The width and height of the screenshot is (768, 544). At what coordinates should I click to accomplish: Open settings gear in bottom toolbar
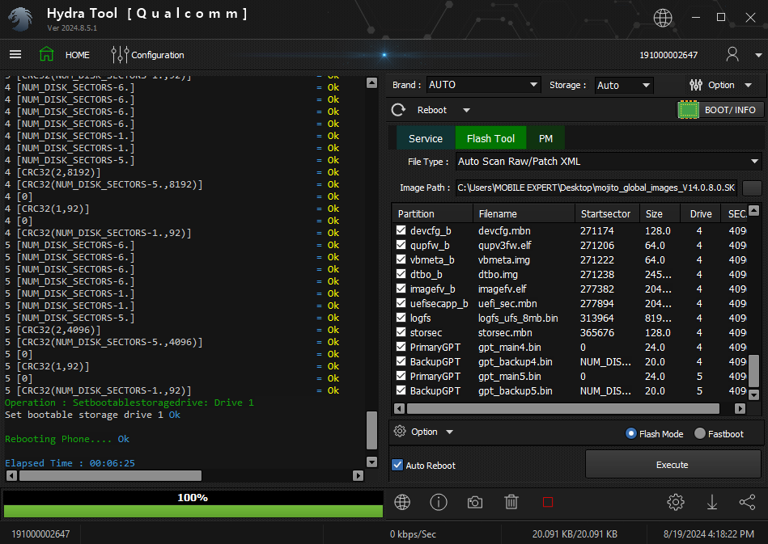676,502
